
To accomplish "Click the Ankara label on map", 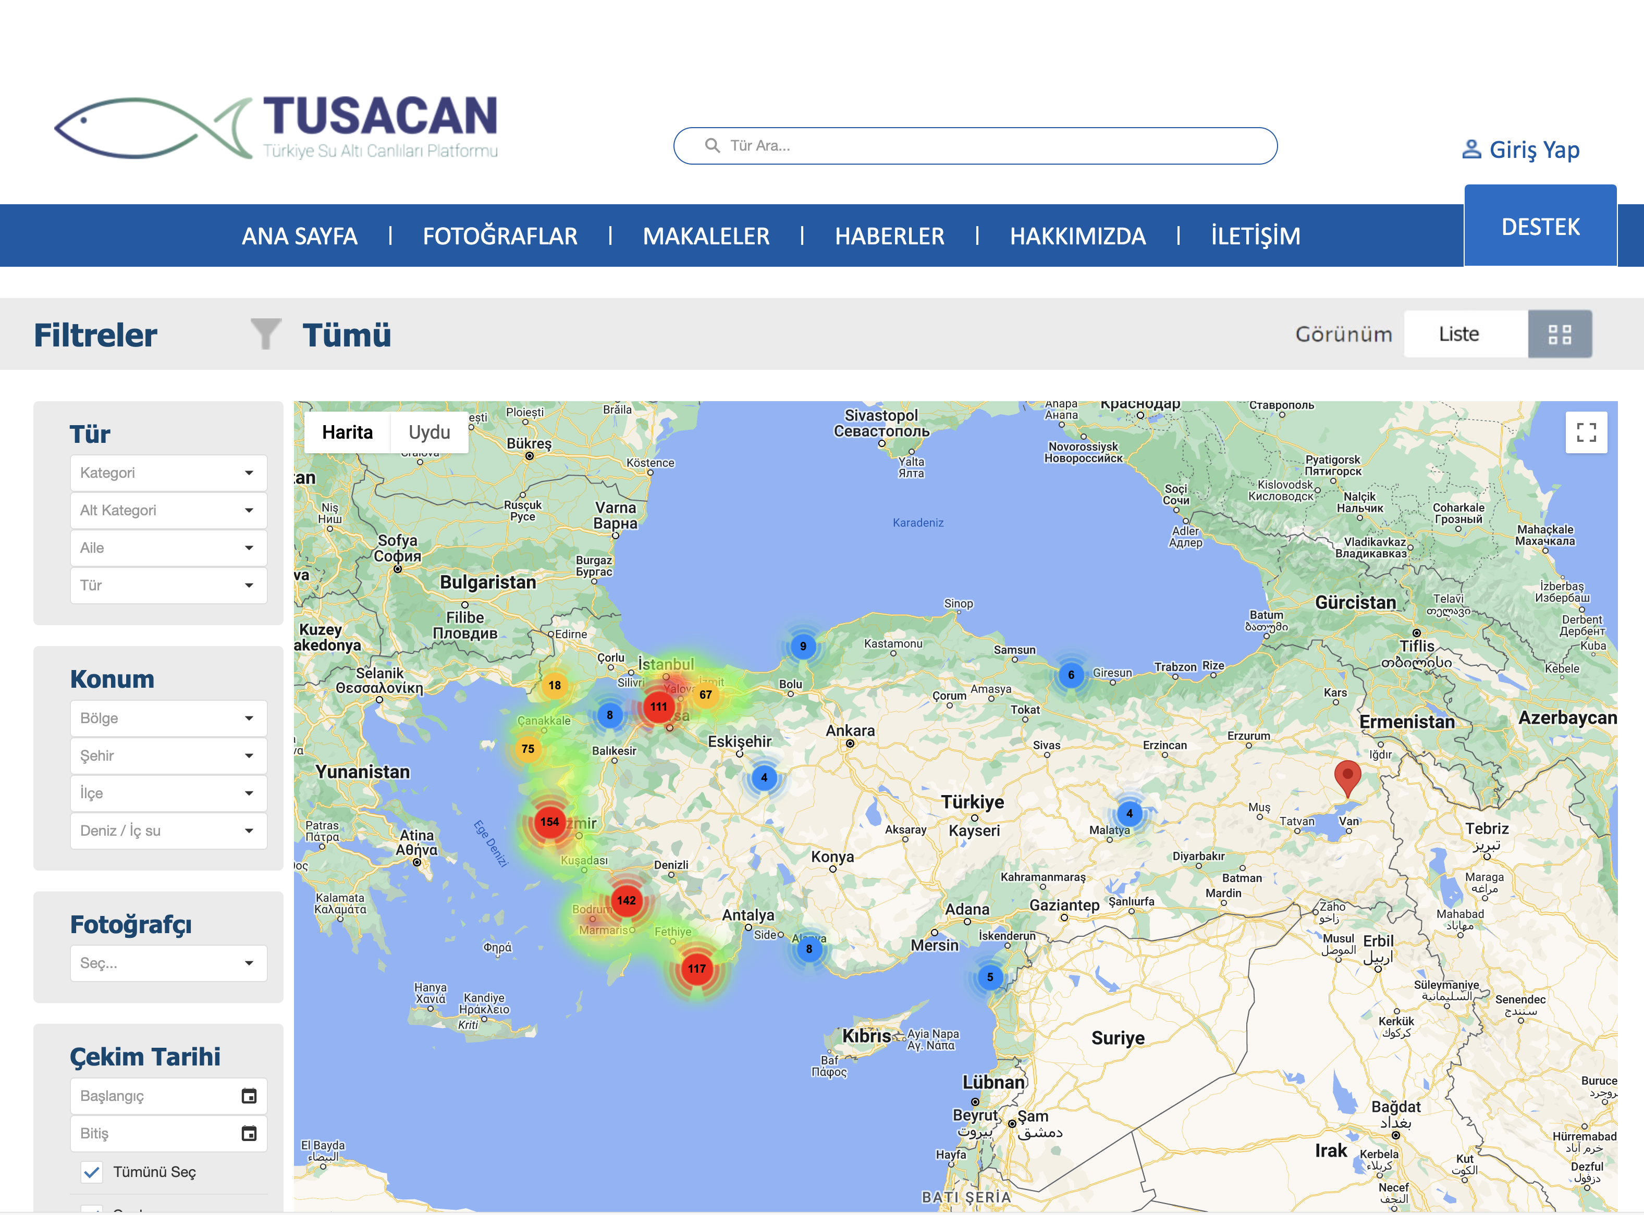I will click(850, 731).
